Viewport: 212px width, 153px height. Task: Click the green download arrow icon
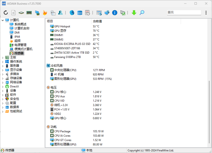pos(134,13)
